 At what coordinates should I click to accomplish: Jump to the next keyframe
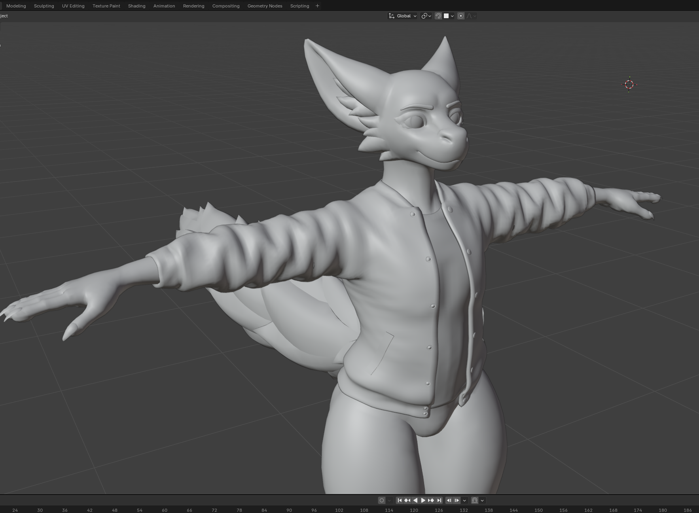point(431,500)
